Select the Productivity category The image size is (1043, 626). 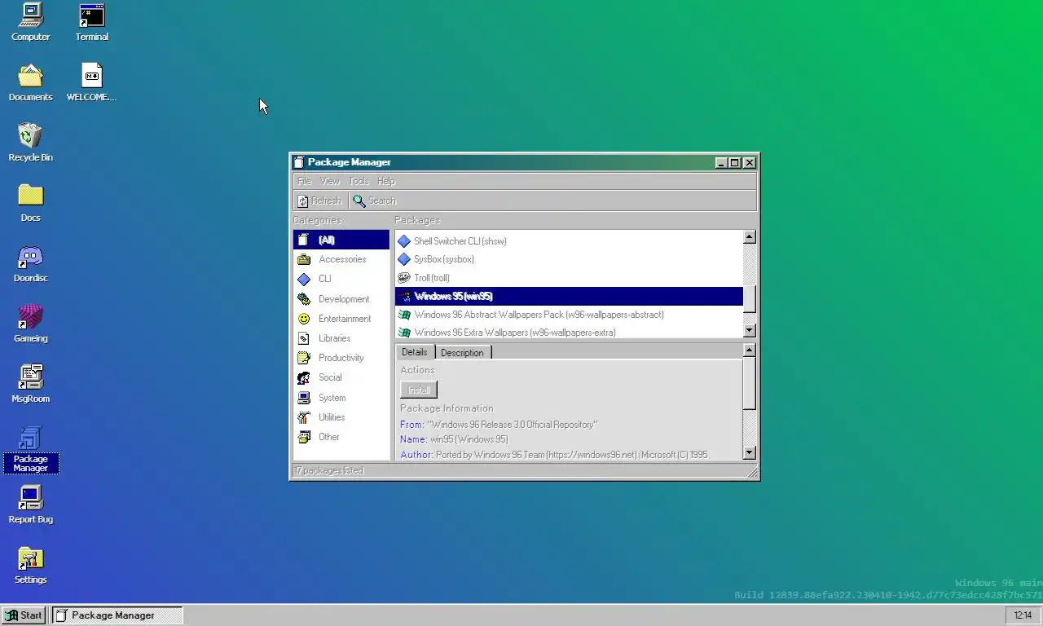[x=341, y=358]
